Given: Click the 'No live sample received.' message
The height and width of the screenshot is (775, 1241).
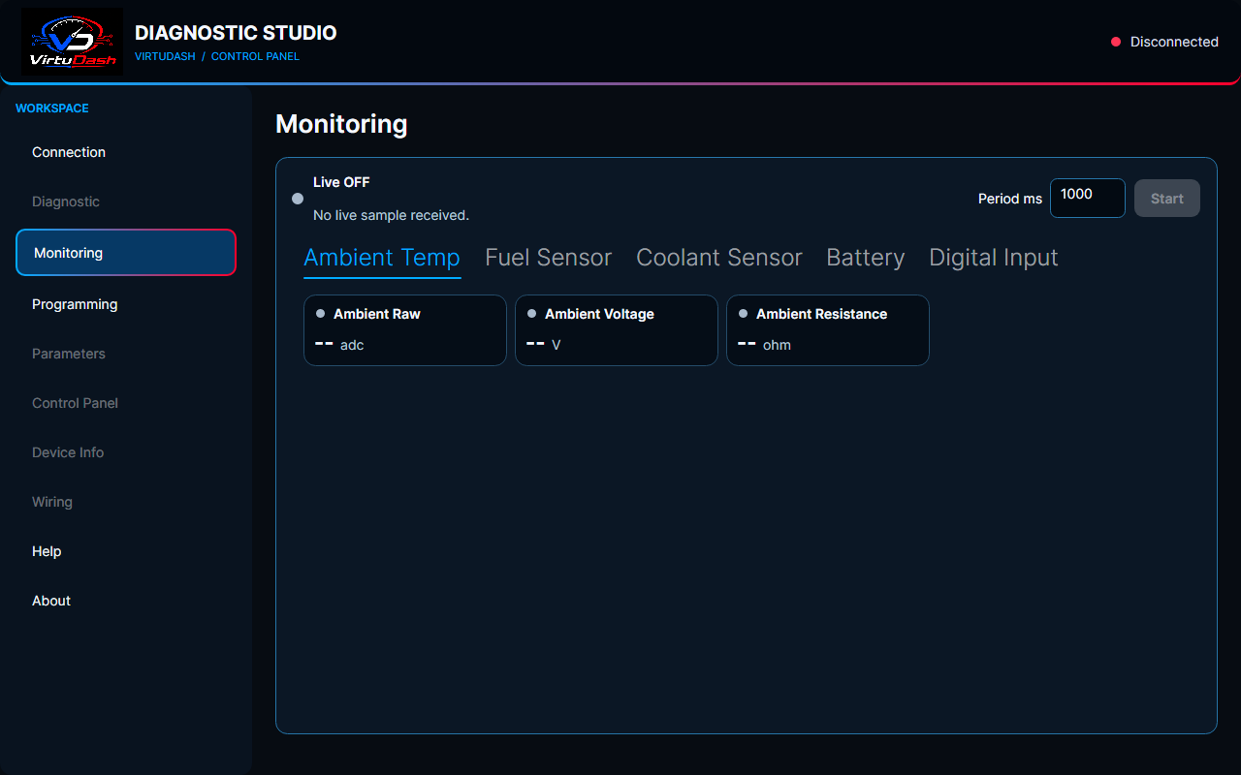Looking at the screenshot, I should click(x=391, y=215).
